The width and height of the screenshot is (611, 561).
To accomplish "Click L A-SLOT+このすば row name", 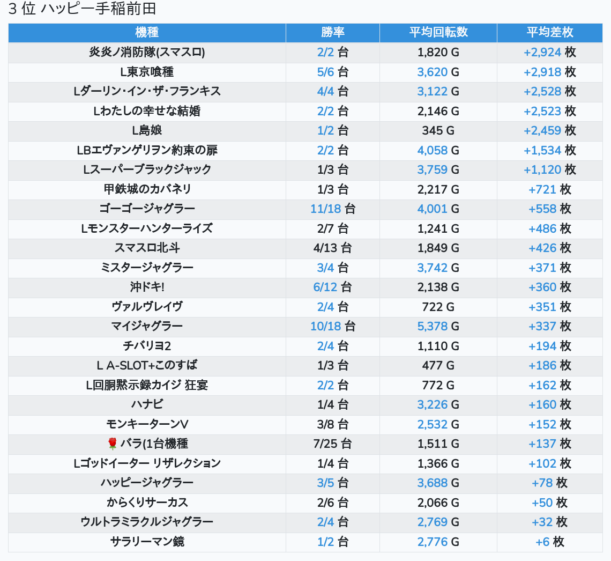I will [147, 365].
